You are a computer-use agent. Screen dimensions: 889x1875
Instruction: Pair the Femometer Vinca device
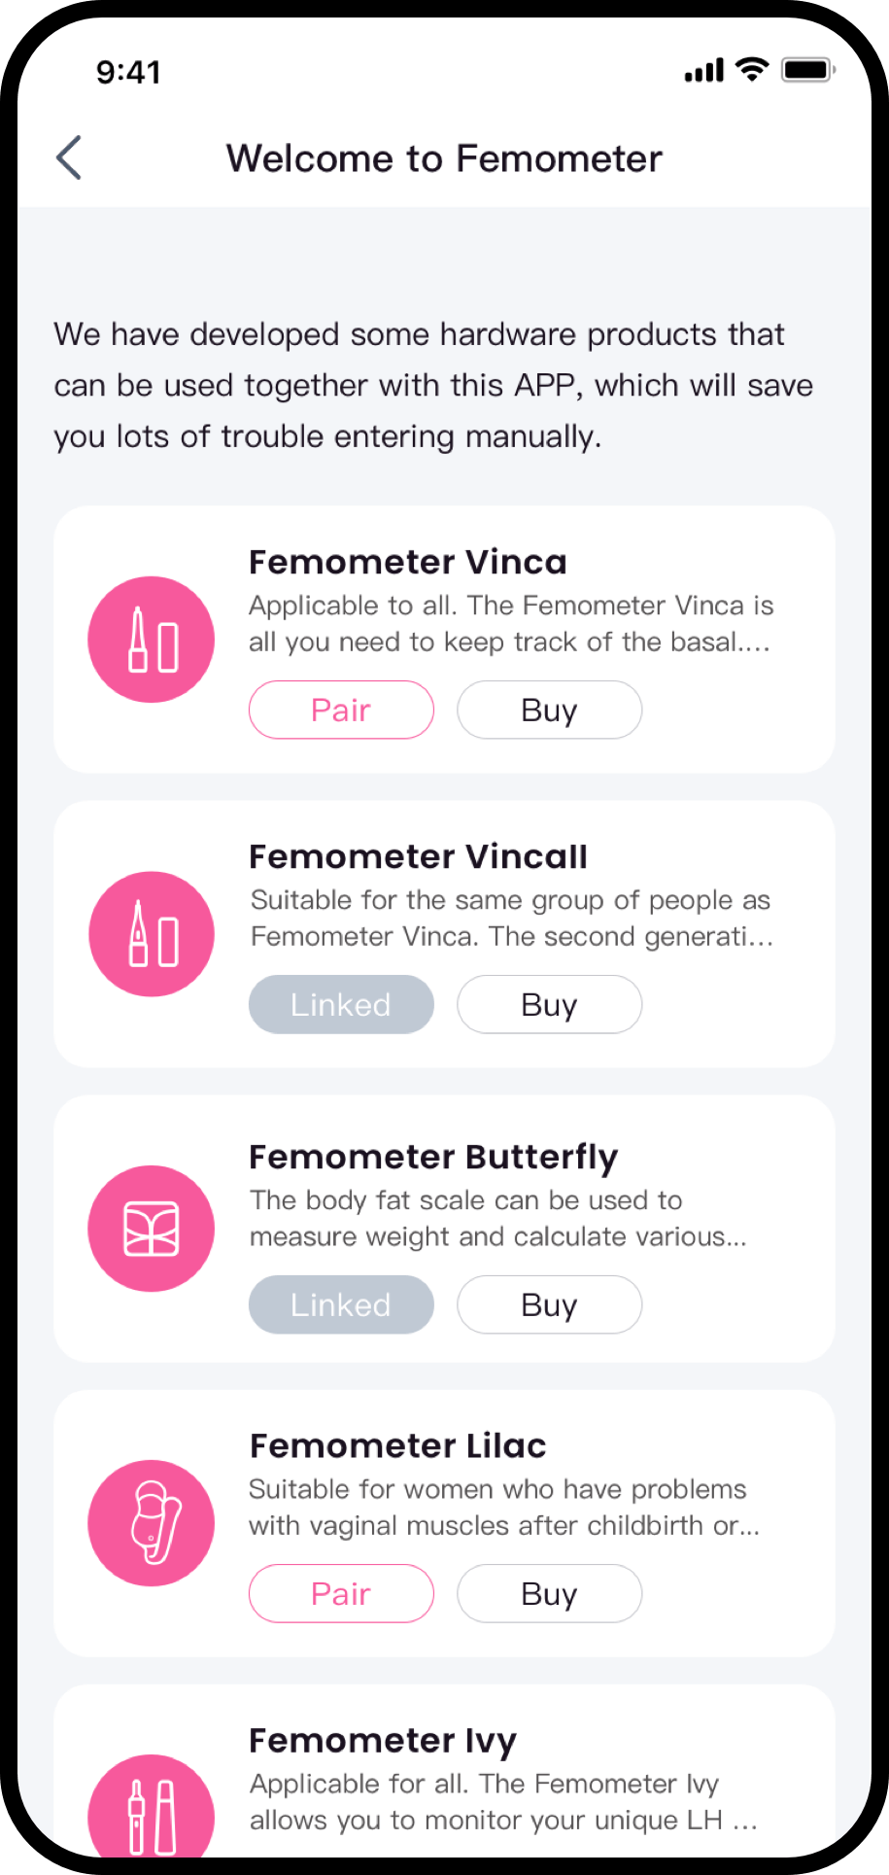(341, 710)
